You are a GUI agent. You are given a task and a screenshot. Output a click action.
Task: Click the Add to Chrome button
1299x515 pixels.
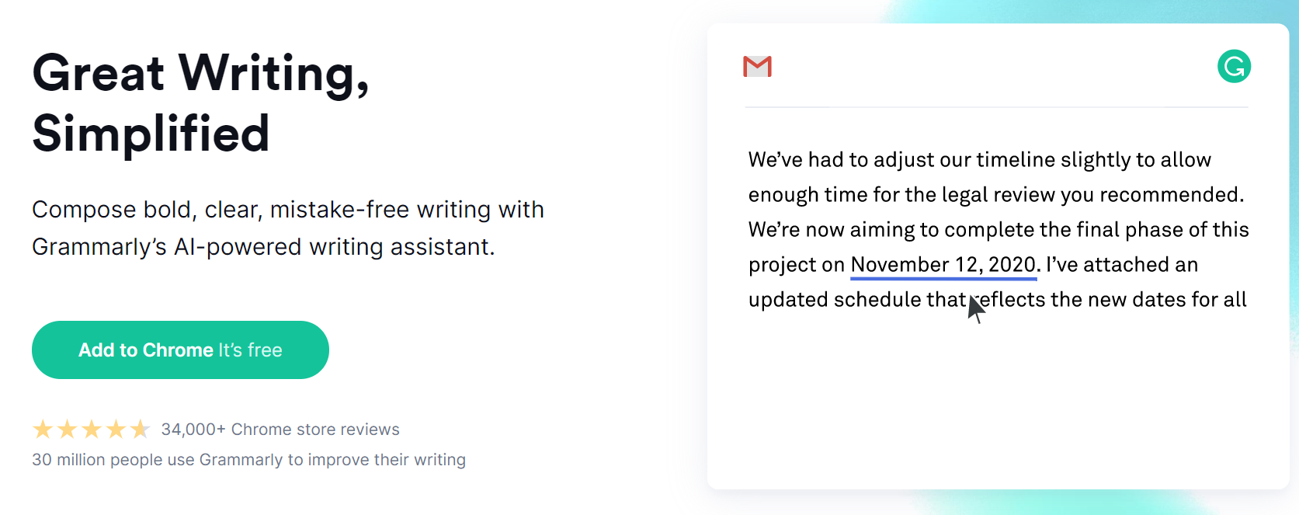pyautogui.click(x=180, y=350)
